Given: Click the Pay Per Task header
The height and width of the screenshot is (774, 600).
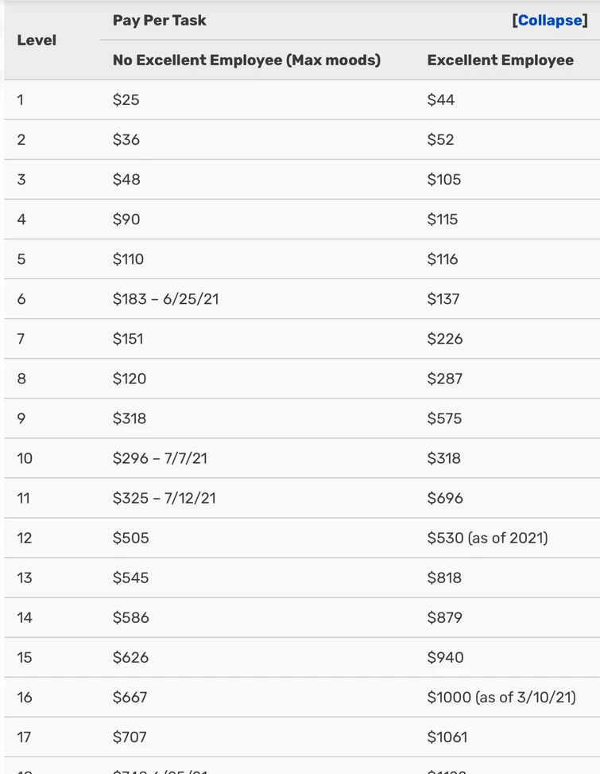Looking at the screenshot, I should [x=159, y=21].
